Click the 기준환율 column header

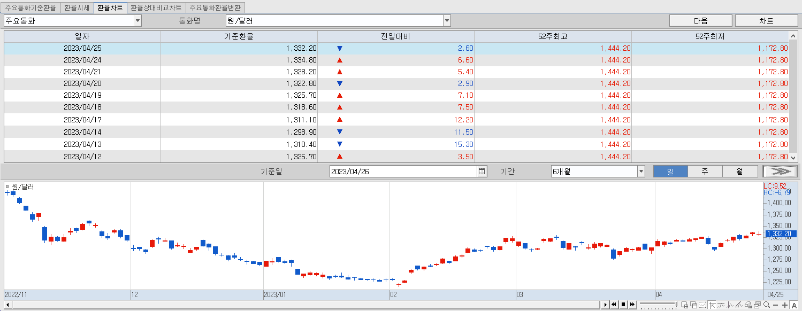239,36
